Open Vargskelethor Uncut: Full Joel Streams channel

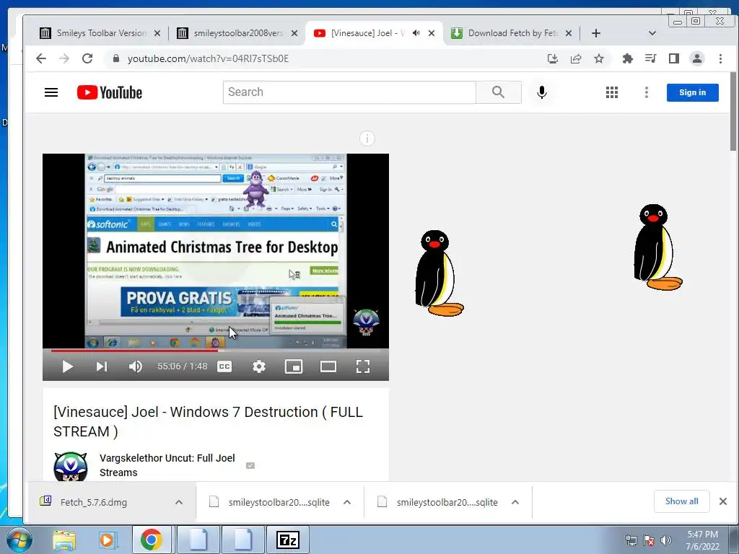pos(167,465)
